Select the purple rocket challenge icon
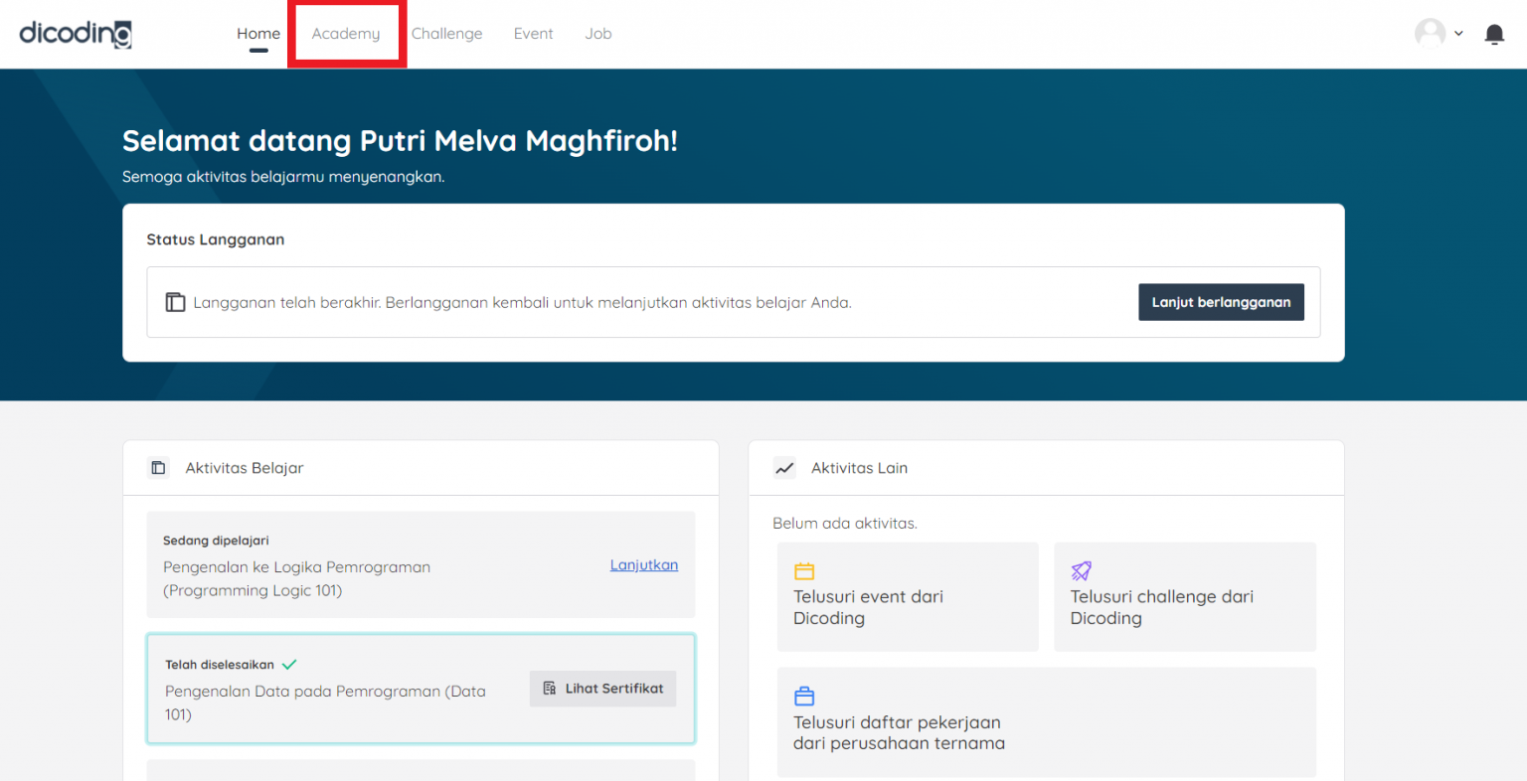 1082,571
